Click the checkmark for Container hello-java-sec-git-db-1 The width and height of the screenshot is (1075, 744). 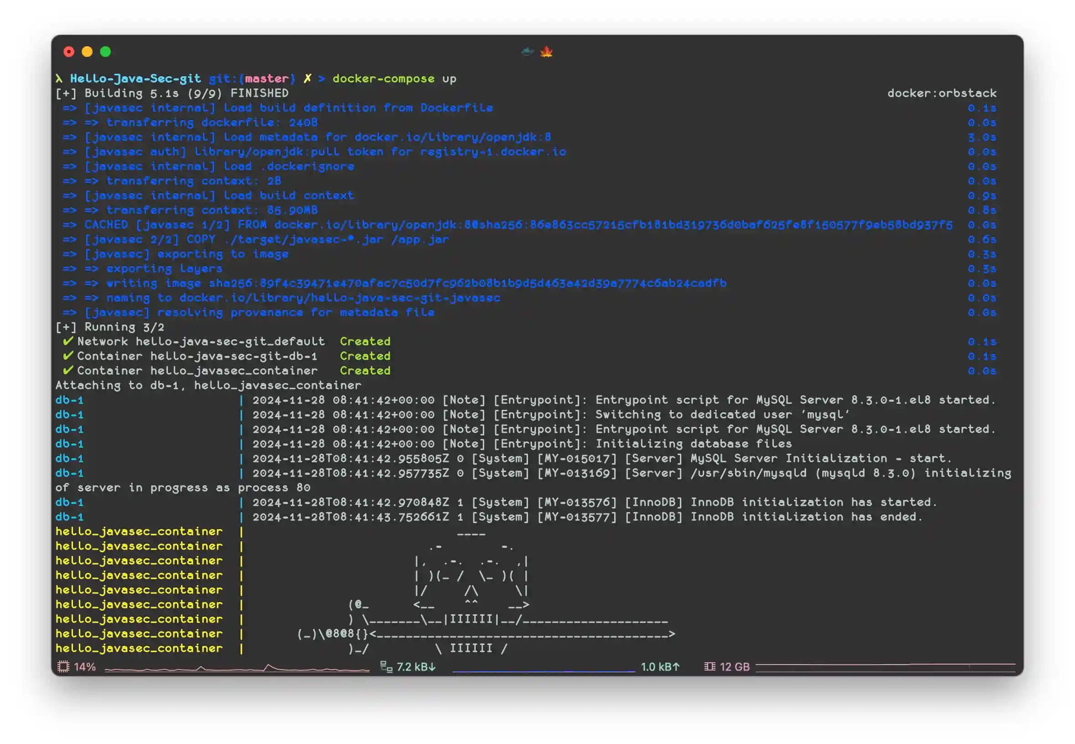68,356
